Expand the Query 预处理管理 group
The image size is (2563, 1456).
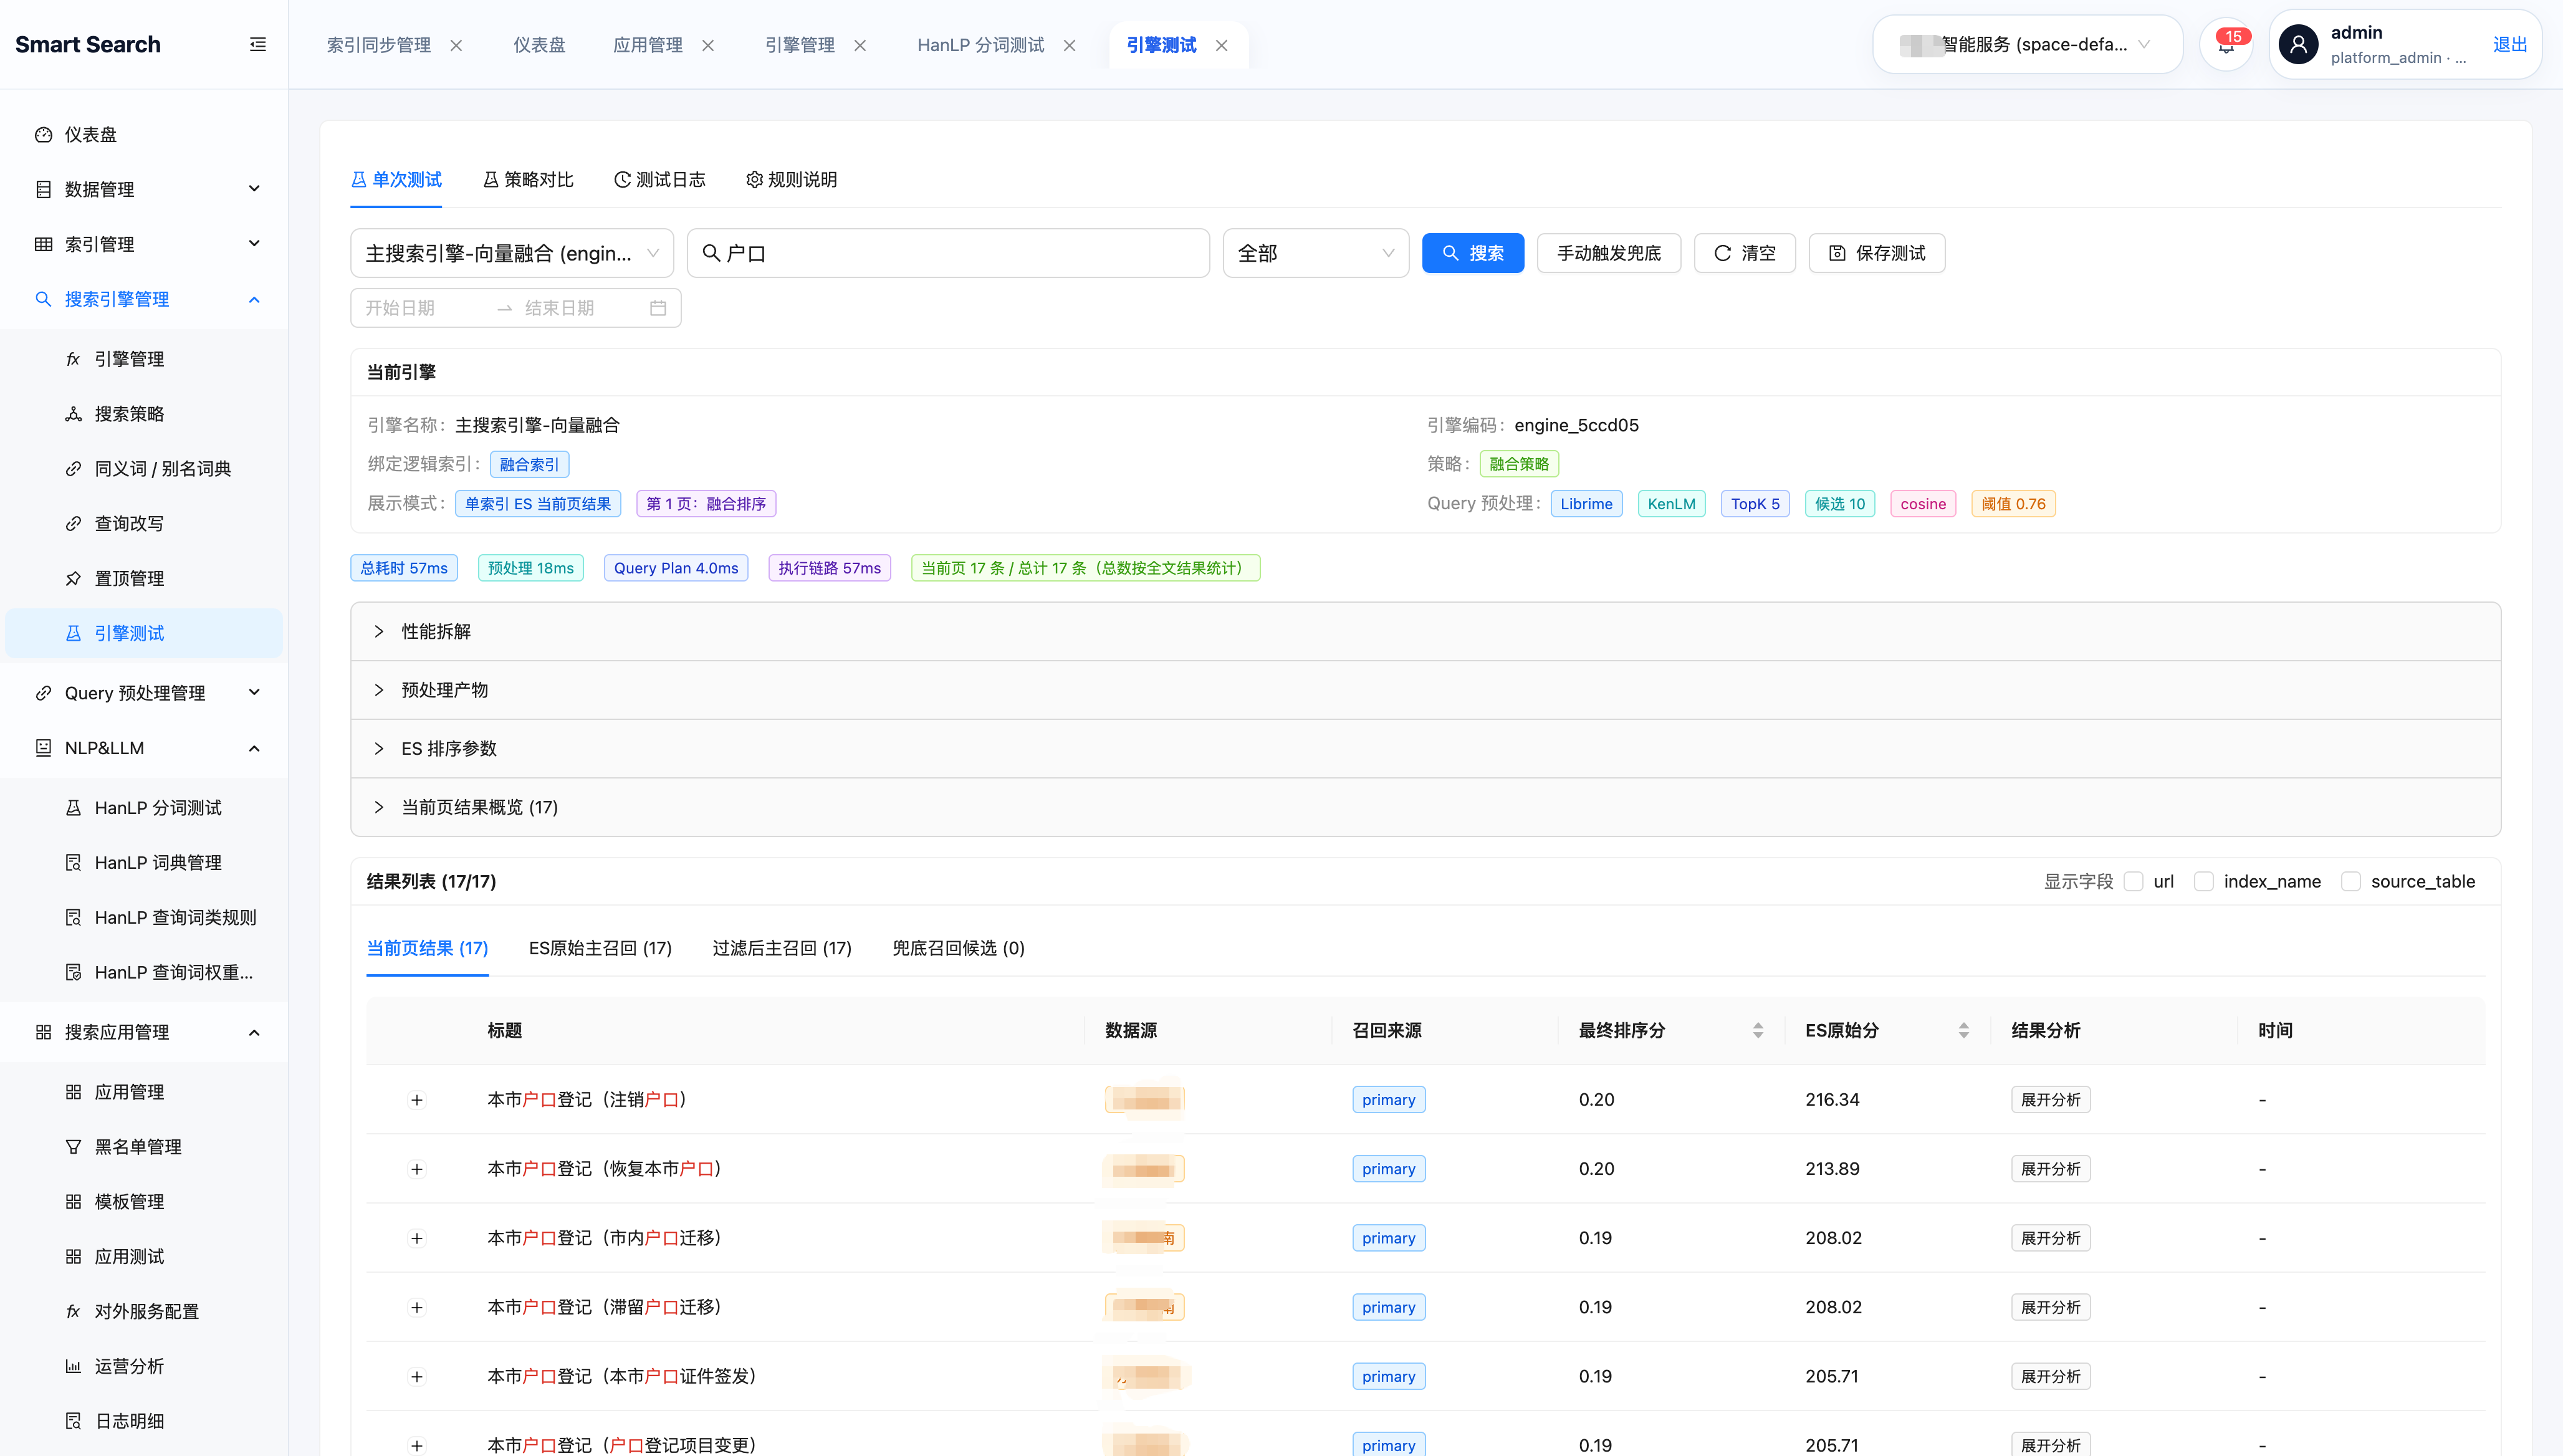(144, 693)
